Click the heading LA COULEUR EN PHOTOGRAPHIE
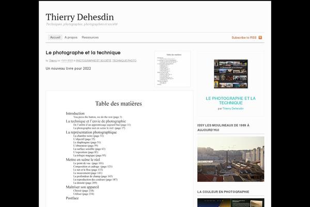Viewport: 310px width, 207px height. 223,192
